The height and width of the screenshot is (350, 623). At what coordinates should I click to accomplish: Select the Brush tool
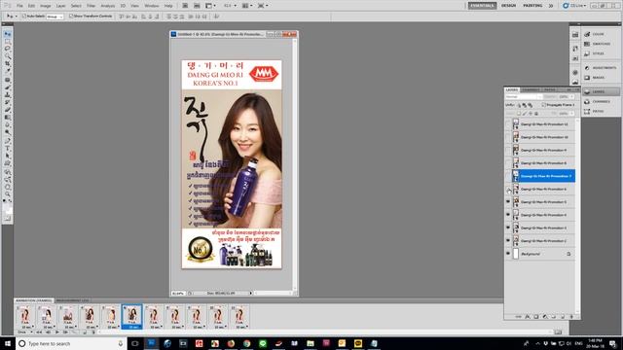point(8,87)
